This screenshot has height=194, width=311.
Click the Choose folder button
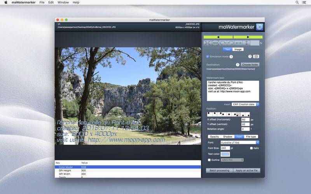(250, 64)
